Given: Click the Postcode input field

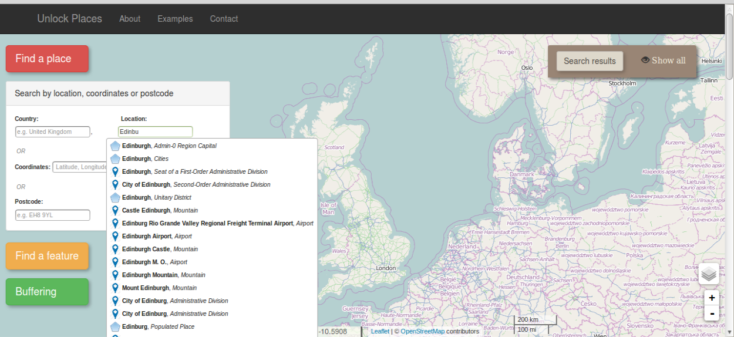Looking at the screenshot, I should [x=53, y=215].
